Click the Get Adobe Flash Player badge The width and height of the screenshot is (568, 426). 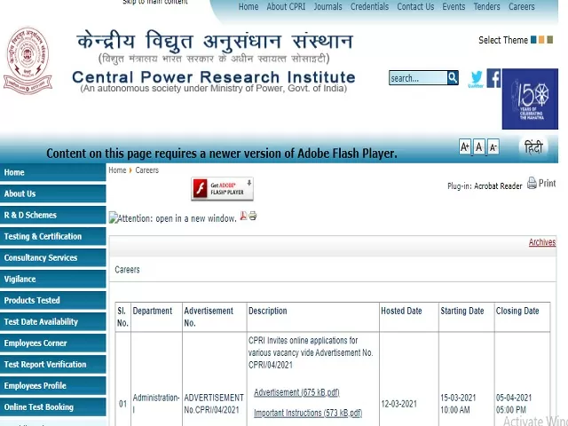(x=222, y=189)
